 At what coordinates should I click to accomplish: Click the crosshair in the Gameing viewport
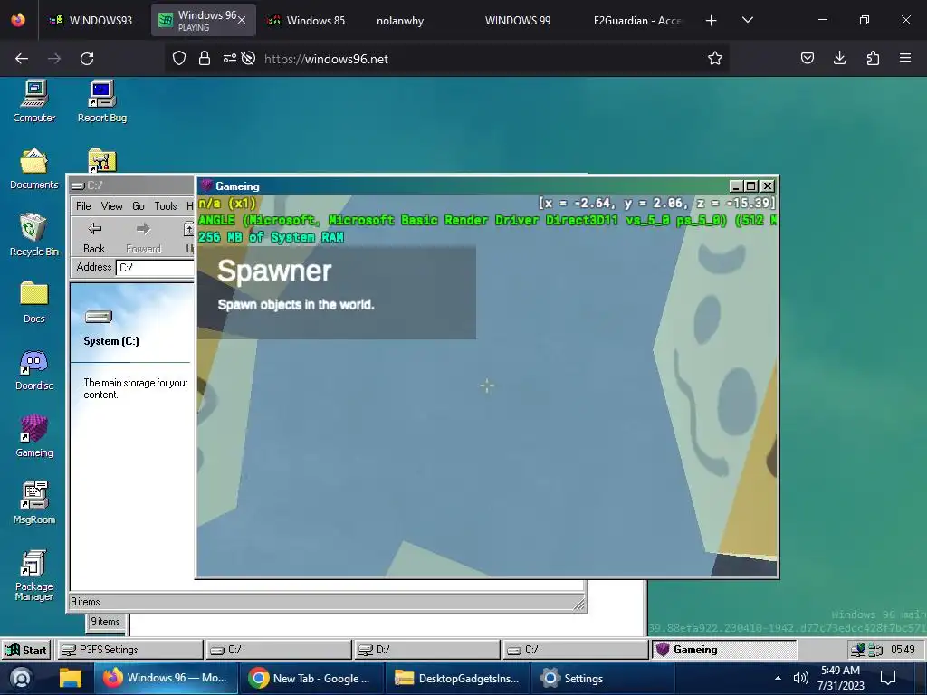click(487, 386)
